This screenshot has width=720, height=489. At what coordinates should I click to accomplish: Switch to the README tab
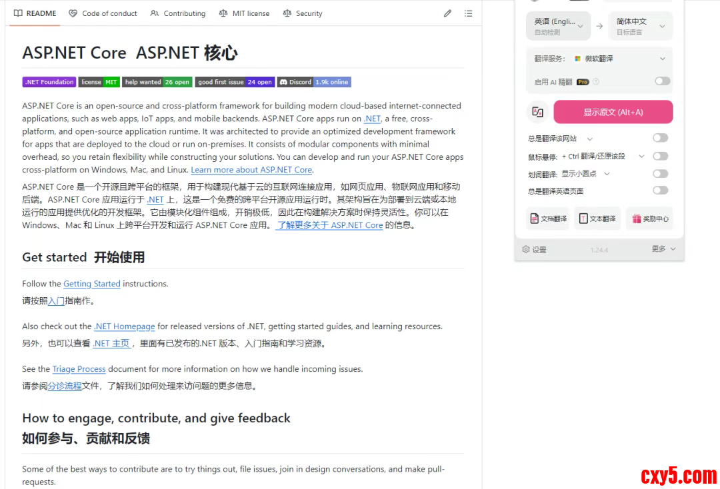tap(35, 13)
